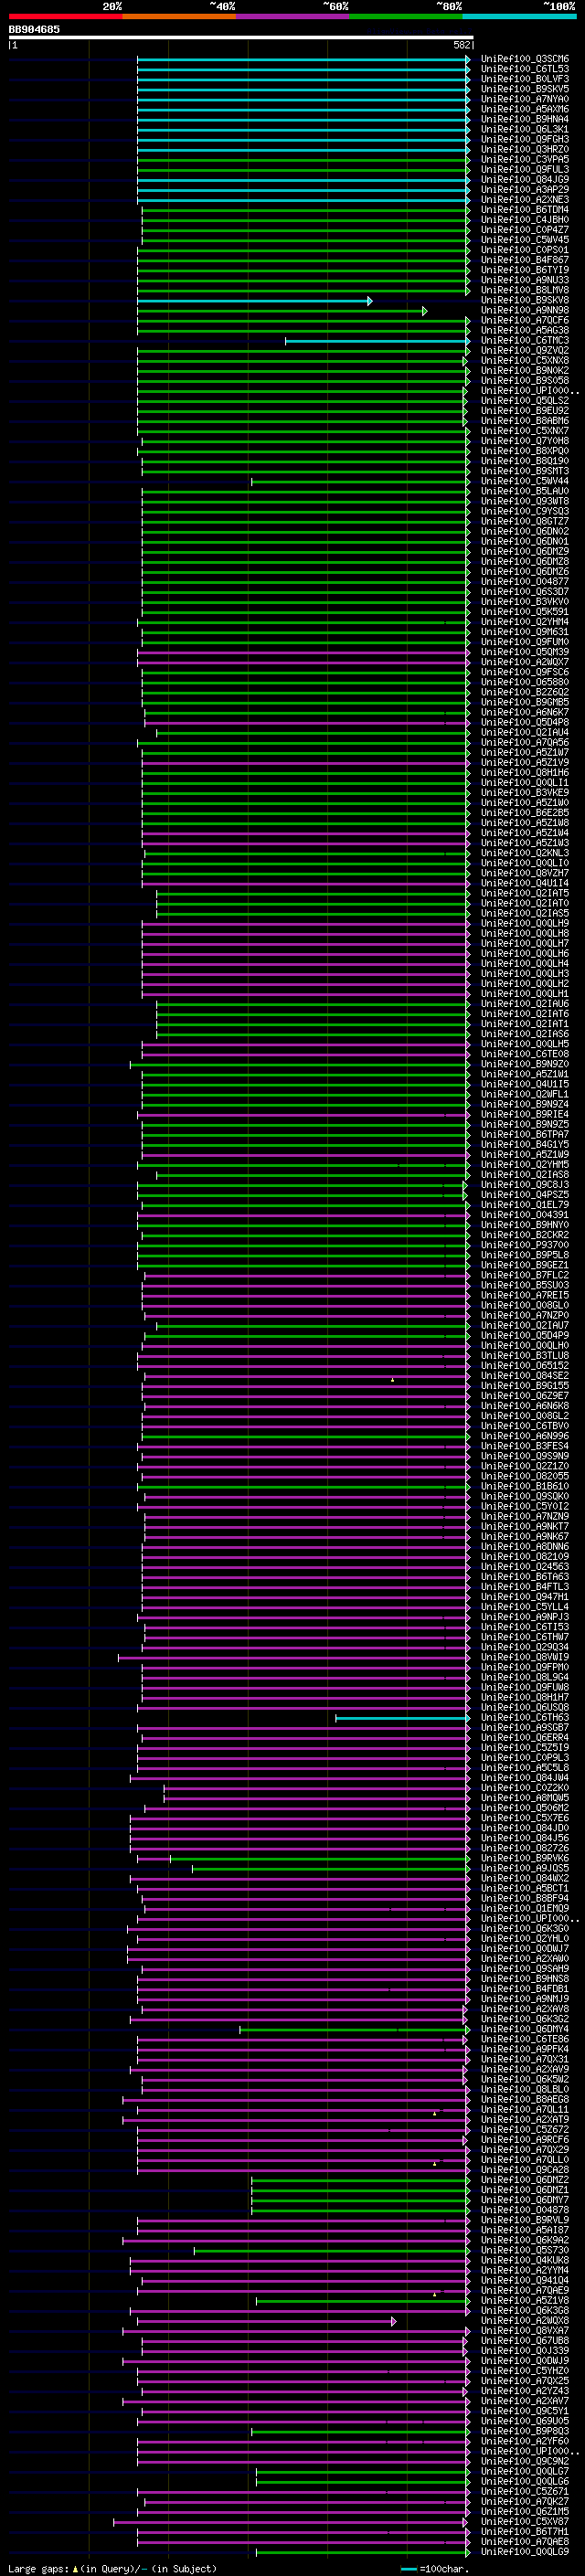
Task: Click the short cyan alignment bar for UniRef100_B9SKV8
Action: click(255, 301)
